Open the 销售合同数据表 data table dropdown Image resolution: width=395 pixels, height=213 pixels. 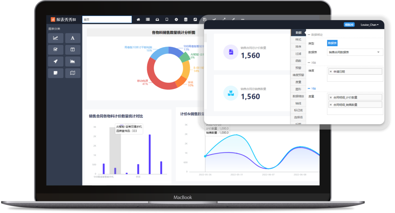355,52
